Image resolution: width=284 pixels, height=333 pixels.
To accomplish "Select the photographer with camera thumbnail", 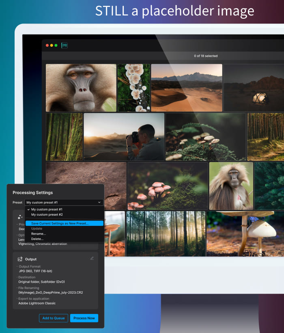I will click(x=124, y=137).
